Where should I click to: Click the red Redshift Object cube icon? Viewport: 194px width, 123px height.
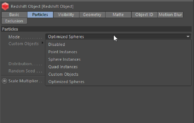point(5,6)
